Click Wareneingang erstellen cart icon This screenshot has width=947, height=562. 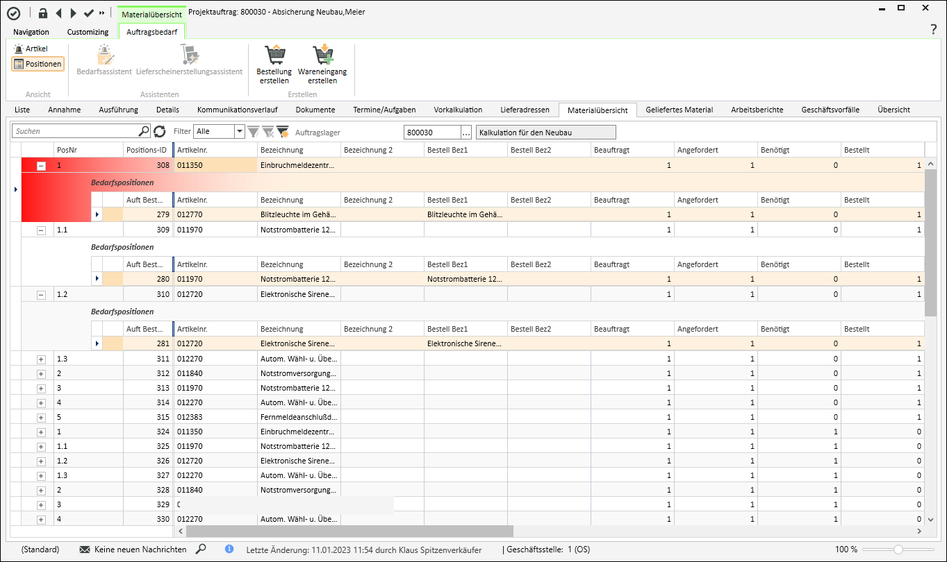coord(322,56)
